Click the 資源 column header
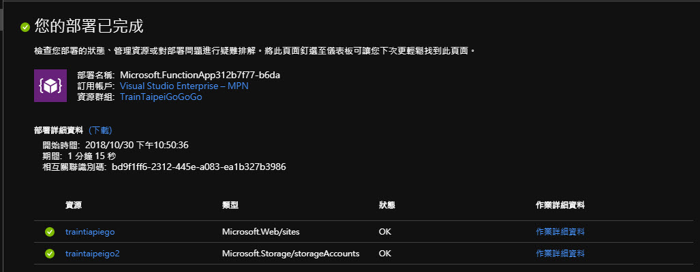 tap(74, 205)
